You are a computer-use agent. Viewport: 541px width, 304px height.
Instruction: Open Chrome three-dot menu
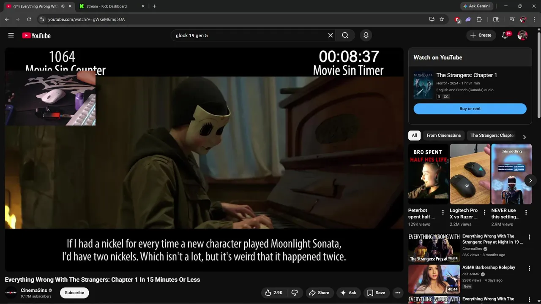coord(534,19)
